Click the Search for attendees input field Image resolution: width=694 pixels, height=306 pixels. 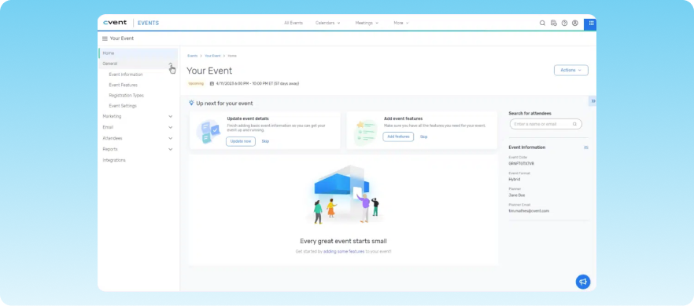[x=546, y=124]
